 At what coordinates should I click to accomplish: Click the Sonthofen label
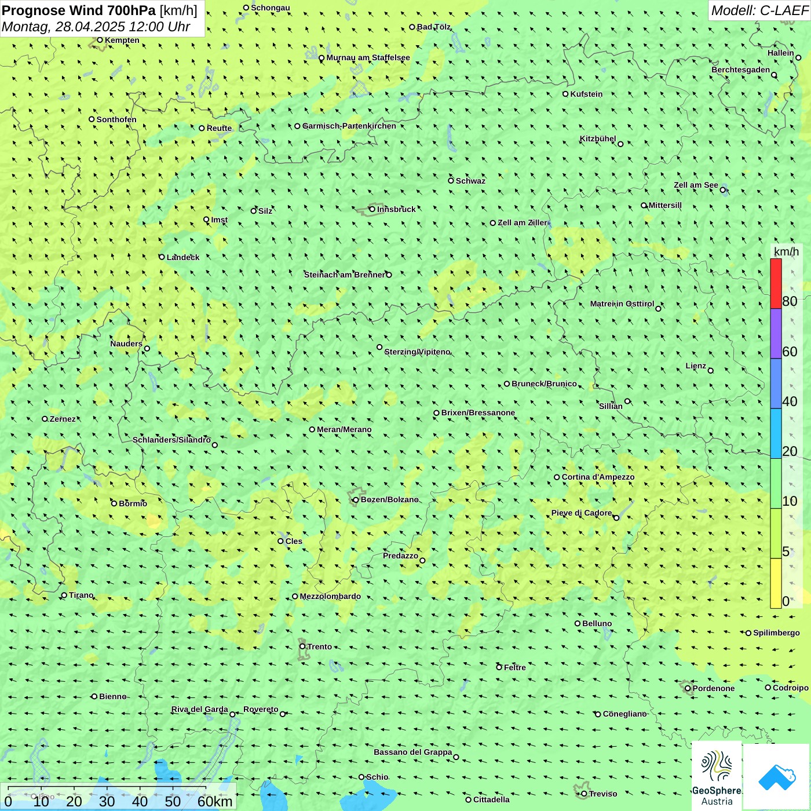point(116,119)
